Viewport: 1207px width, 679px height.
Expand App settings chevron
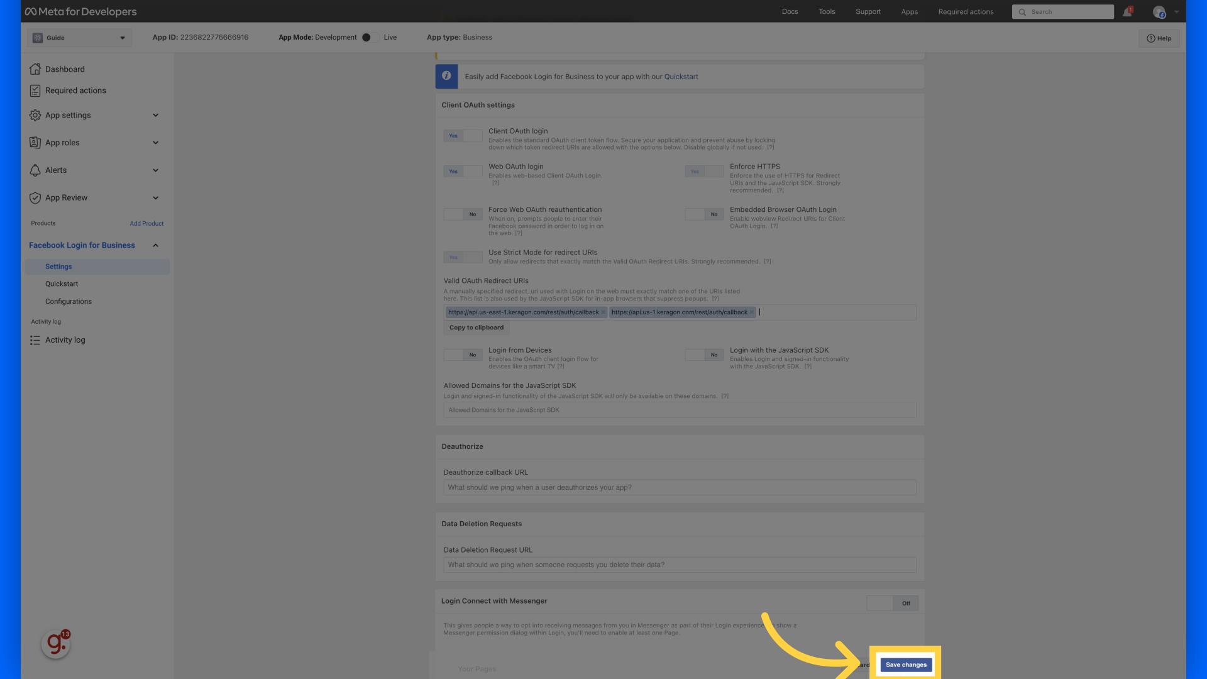tap(155, 115)
